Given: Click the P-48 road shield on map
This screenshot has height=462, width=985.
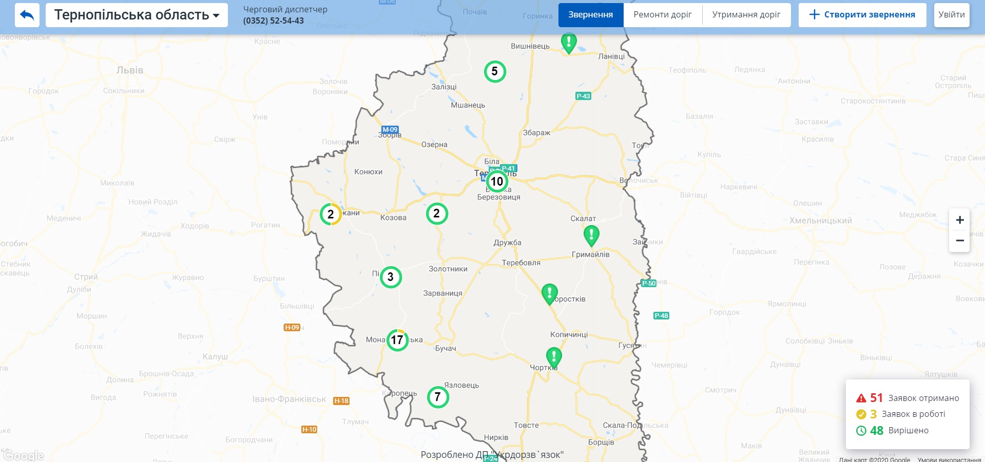Looking at the screenshot, I should (661, 315).
